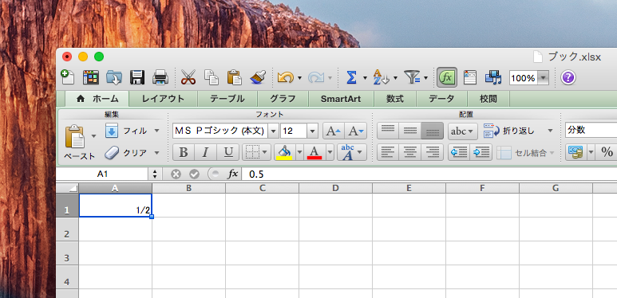Viewport: 617px width, 298px height.
Task: Click the formula bar showing 0.5
Action: point(429,174)
